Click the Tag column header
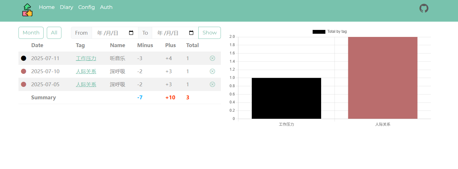This screenshot has width=458, height=169. 80,45
